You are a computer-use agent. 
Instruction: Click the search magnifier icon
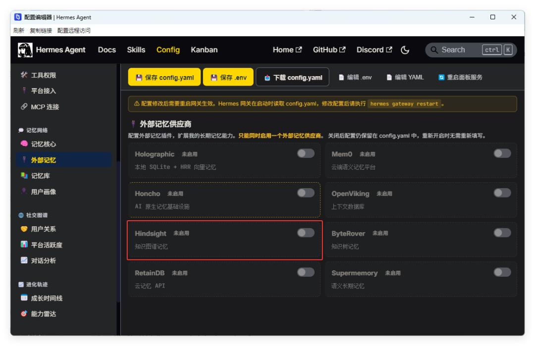pos(434,50)
